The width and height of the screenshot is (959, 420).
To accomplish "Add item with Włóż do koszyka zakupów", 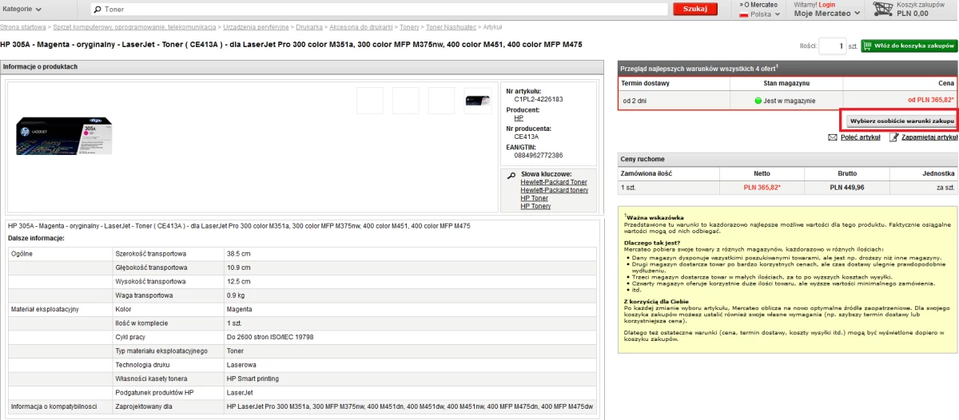I will (909, 46).
